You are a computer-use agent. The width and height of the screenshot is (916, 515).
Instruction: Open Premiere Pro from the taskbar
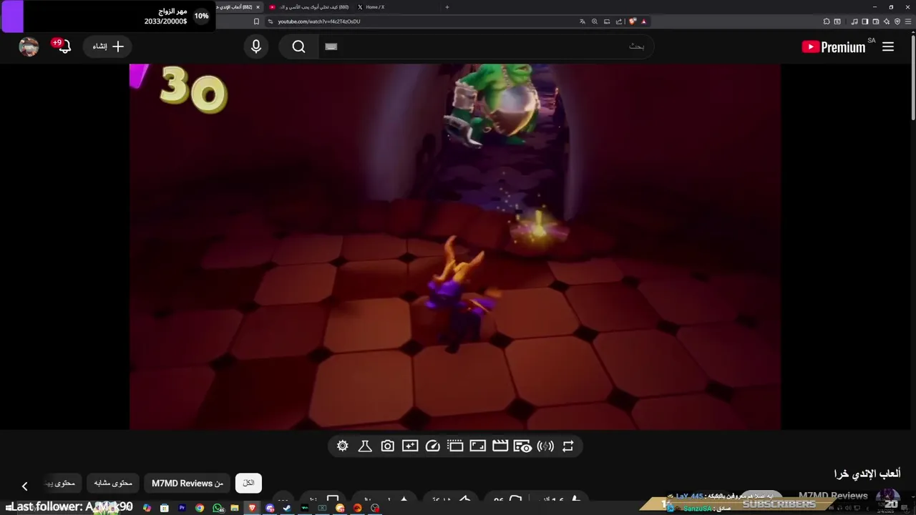[x=182, y=508]
